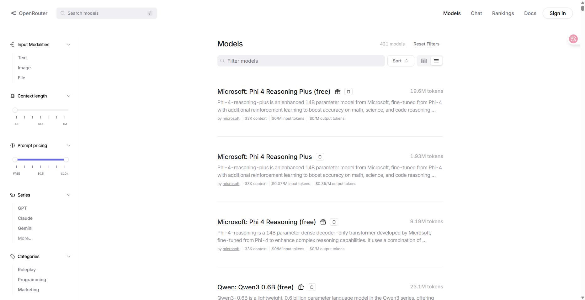Image resolution: width=585 pixels, height=300 pixels.
Task: Focus the Search models field
Action: (107, 13)
